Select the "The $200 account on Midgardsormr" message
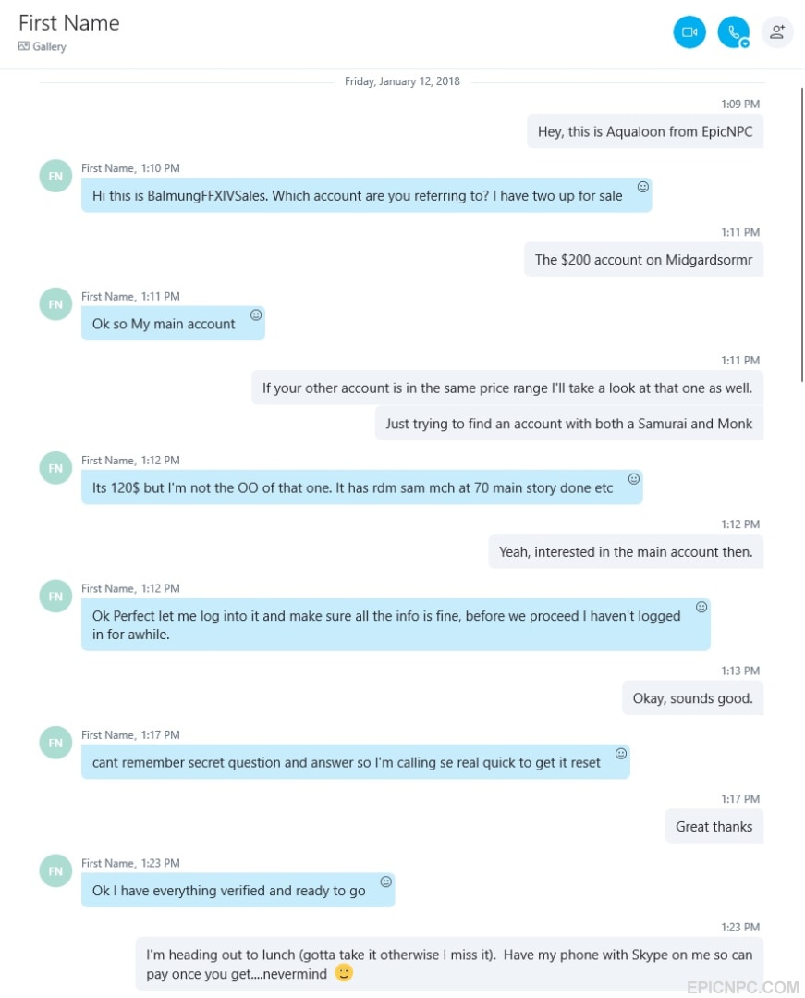The width and height of the screenshot is (805, 998). pos(643,260)
